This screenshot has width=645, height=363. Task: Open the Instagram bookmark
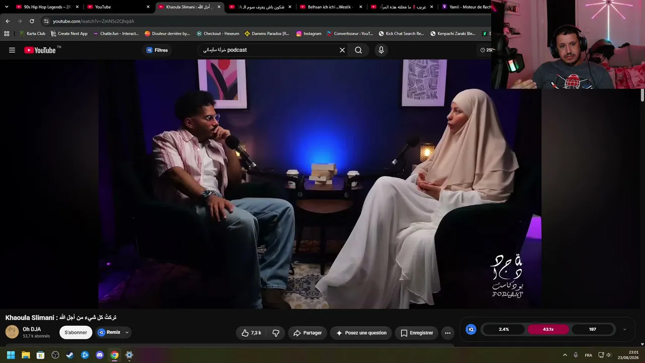pos(308,34)
